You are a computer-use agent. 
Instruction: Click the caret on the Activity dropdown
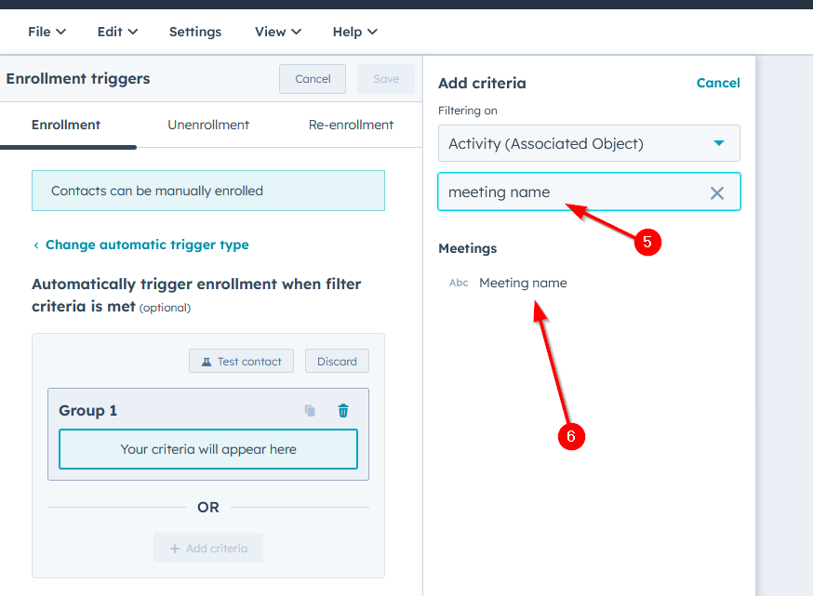pyautogui.click(x=718, y=143)
